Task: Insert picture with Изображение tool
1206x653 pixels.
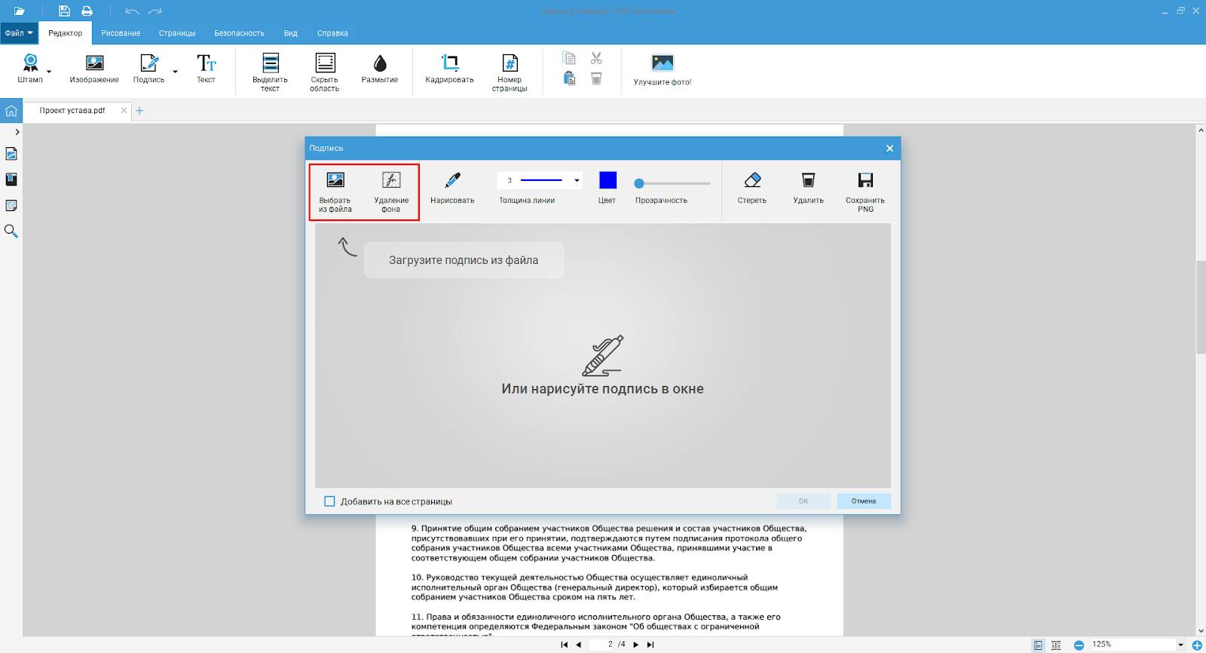Action: (x=94, y=68)
